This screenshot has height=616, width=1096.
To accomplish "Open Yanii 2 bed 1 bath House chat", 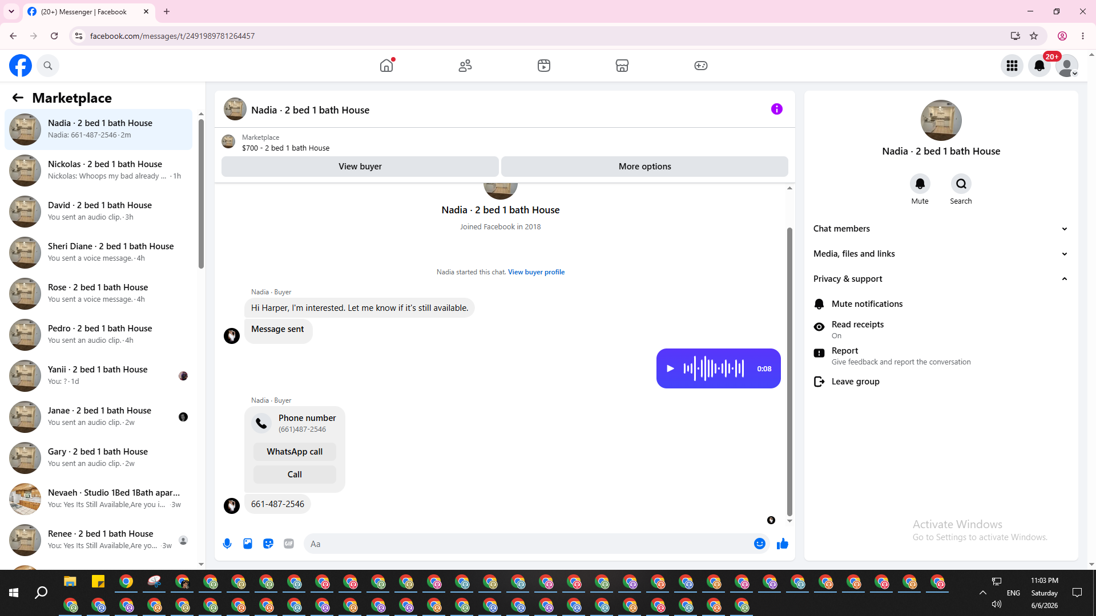I will (98, 376).
